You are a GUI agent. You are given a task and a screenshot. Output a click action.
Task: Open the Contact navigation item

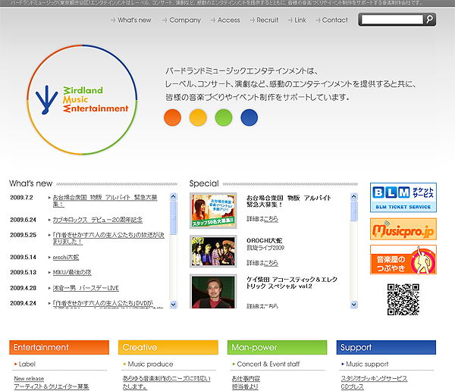pyautogui.click(x=331, y=20)
